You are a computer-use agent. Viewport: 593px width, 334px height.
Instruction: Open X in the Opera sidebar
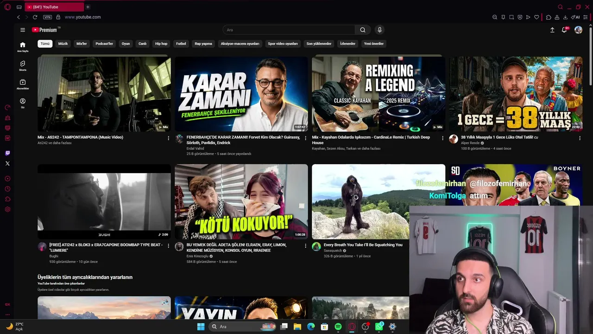(7, 163)
